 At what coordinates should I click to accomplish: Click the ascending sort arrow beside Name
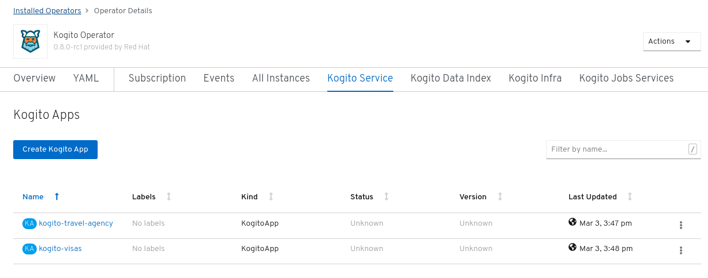[x=56, y=196]
